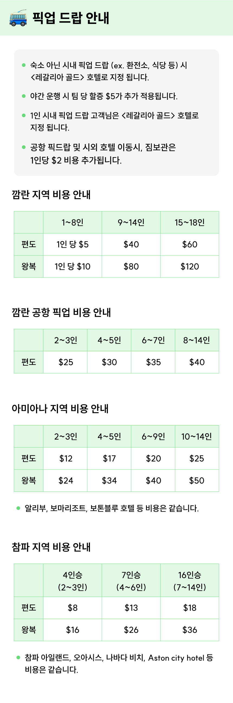Select the 16인승 (7~14인) column header
This screenshot has width=233, height=703.
coord(189,581)
